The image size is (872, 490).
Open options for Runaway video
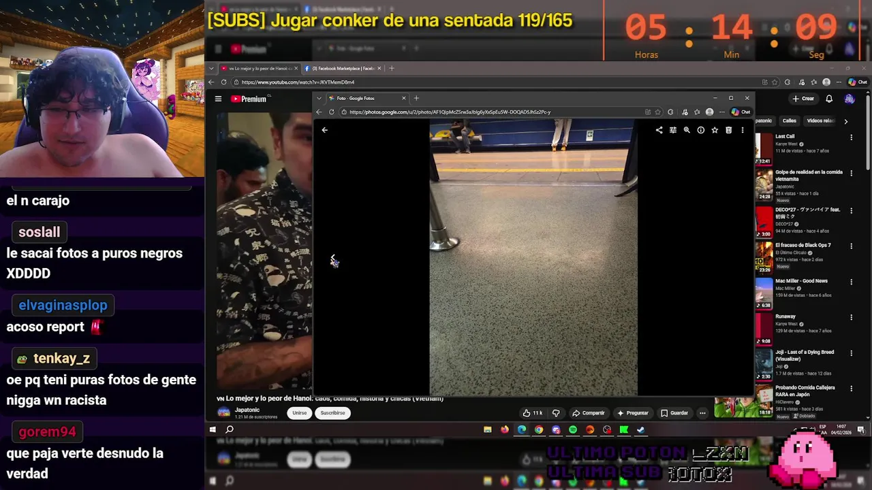851,317
